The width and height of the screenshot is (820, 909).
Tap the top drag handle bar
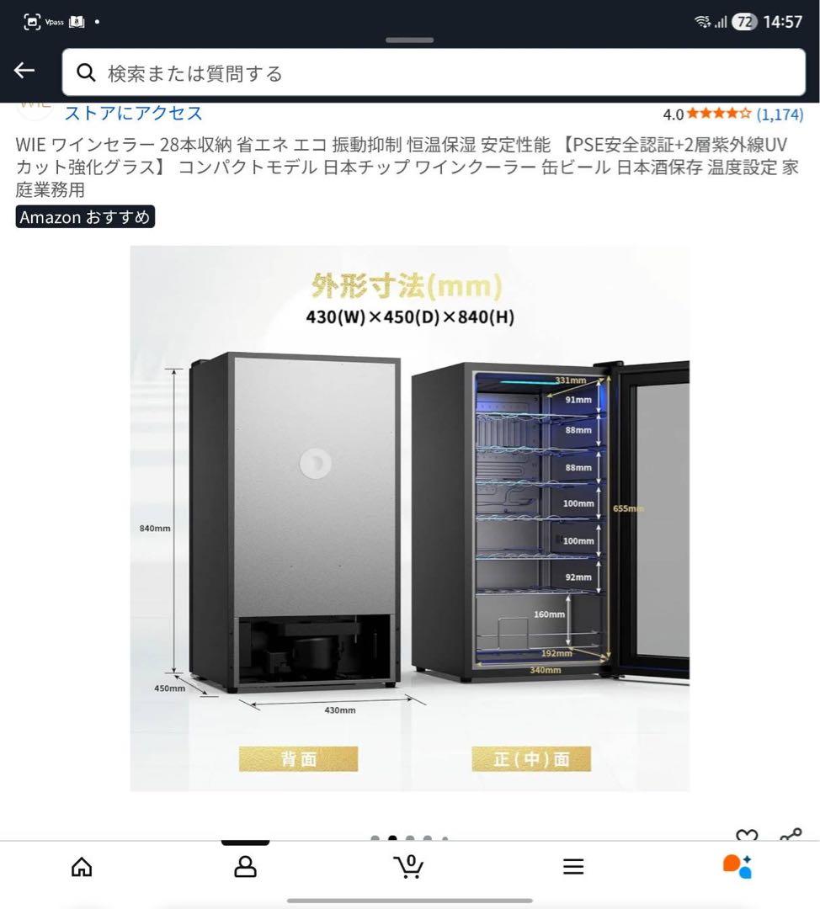(409, 40)
